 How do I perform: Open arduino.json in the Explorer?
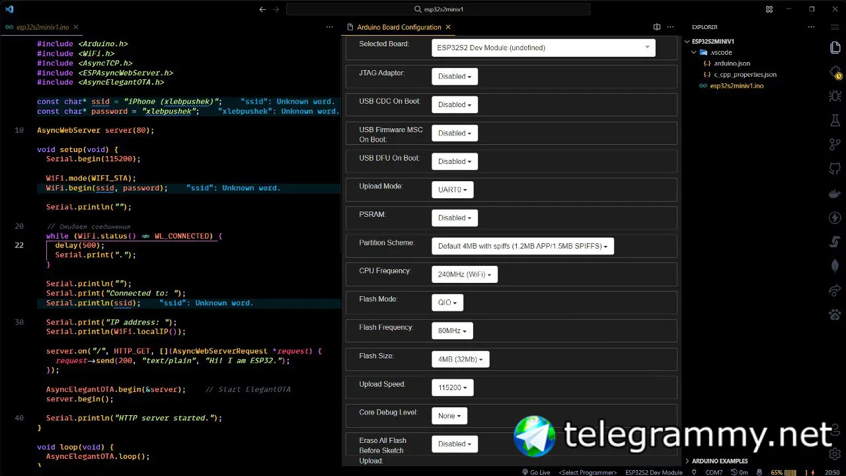point(732,63)
